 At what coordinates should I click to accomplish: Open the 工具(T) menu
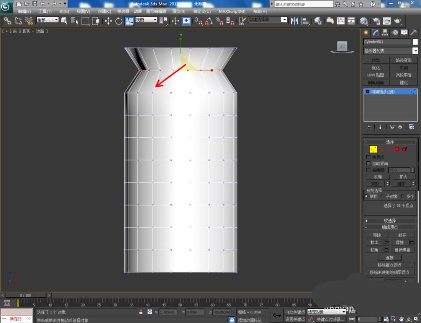coord(45,11)
